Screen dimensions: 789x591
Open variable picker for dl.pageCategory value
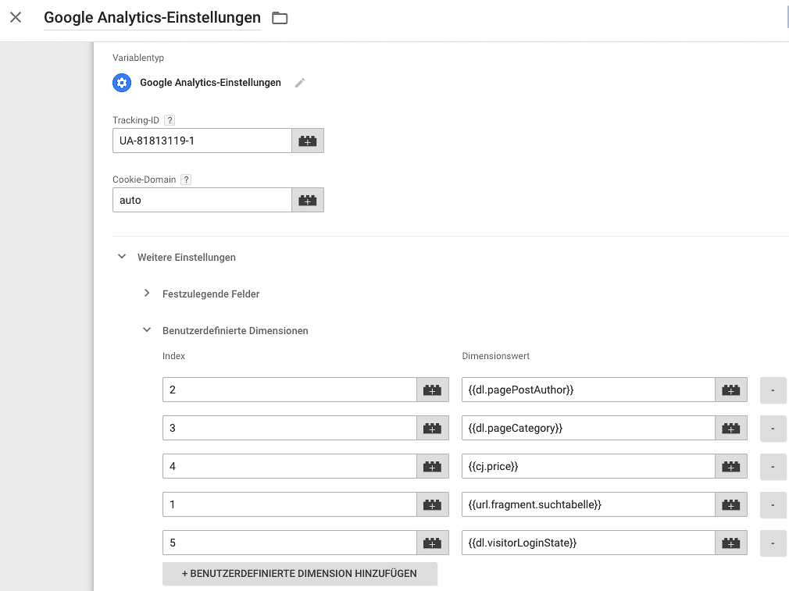pos(730,428)
